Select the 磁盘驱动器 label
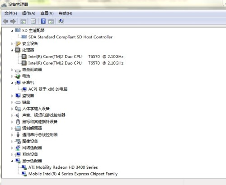226x185 pixels. [x=32, y=69]
